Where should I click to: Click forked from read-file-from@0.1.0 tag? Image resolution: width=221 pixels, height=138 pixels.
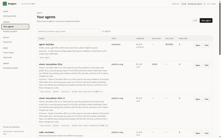point(87,91)
